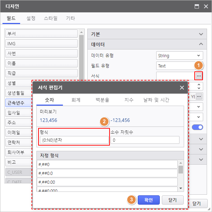Click the 형식 input field
The width and height of the screenshot is (212, 212).
click(x=73, y=140)
